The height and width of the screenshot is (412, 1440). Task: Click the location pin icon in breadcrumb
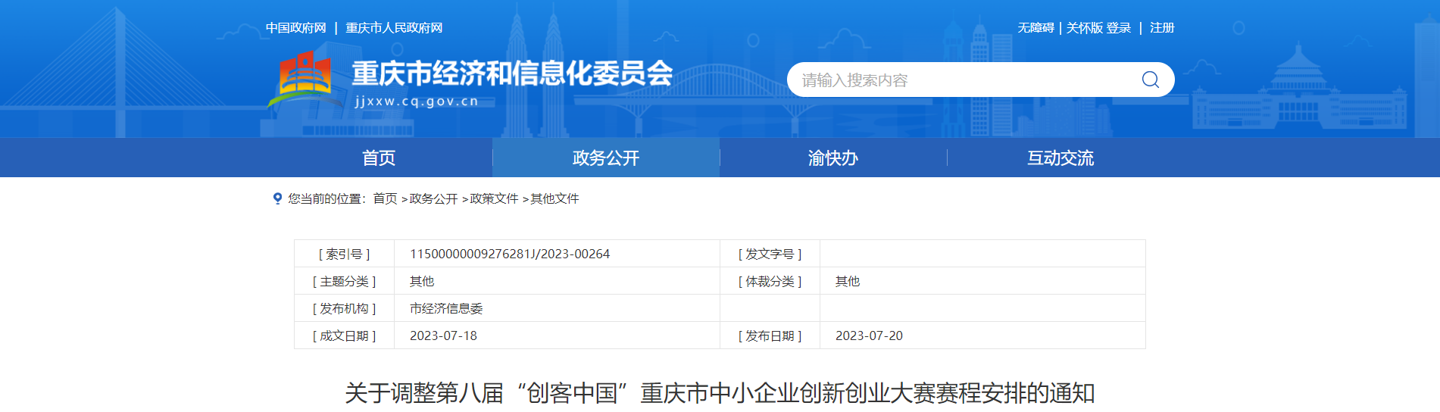point(277,198)
